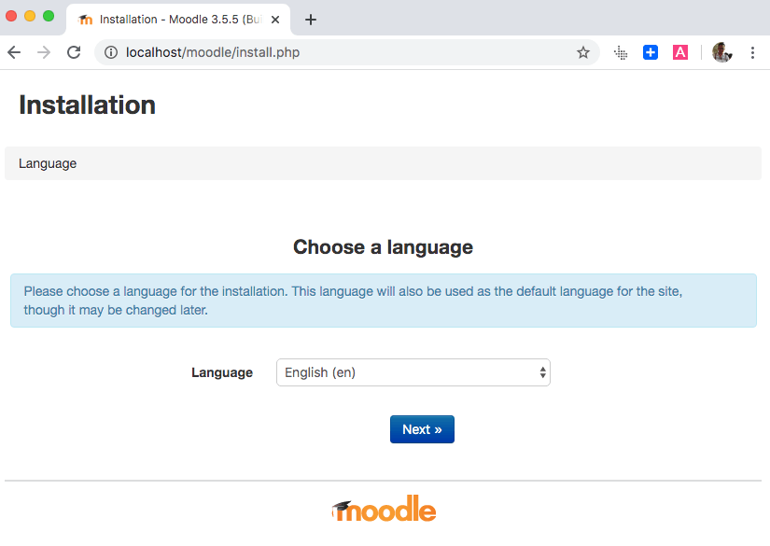Open the Chrome profile avatar menu
This screenshot has height=546, width=770.
pos(721,52)
